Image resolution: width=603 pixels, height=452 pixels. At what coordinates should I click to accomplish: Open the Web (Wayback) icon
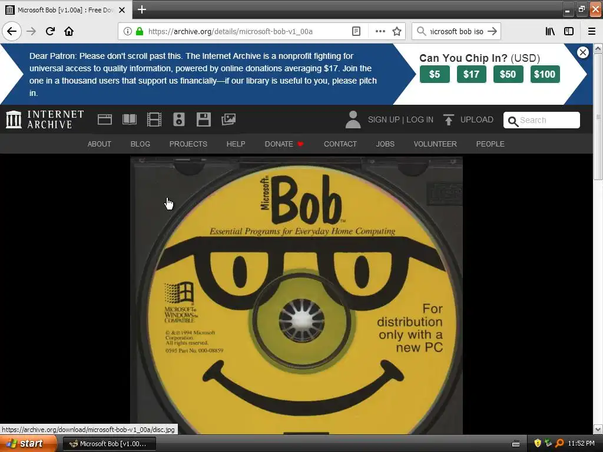[105, 119]
